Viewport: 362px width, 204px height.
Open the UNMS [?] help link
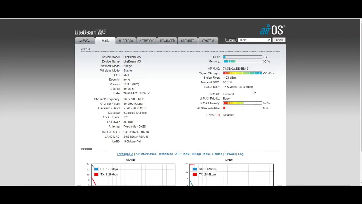point(218,115)
